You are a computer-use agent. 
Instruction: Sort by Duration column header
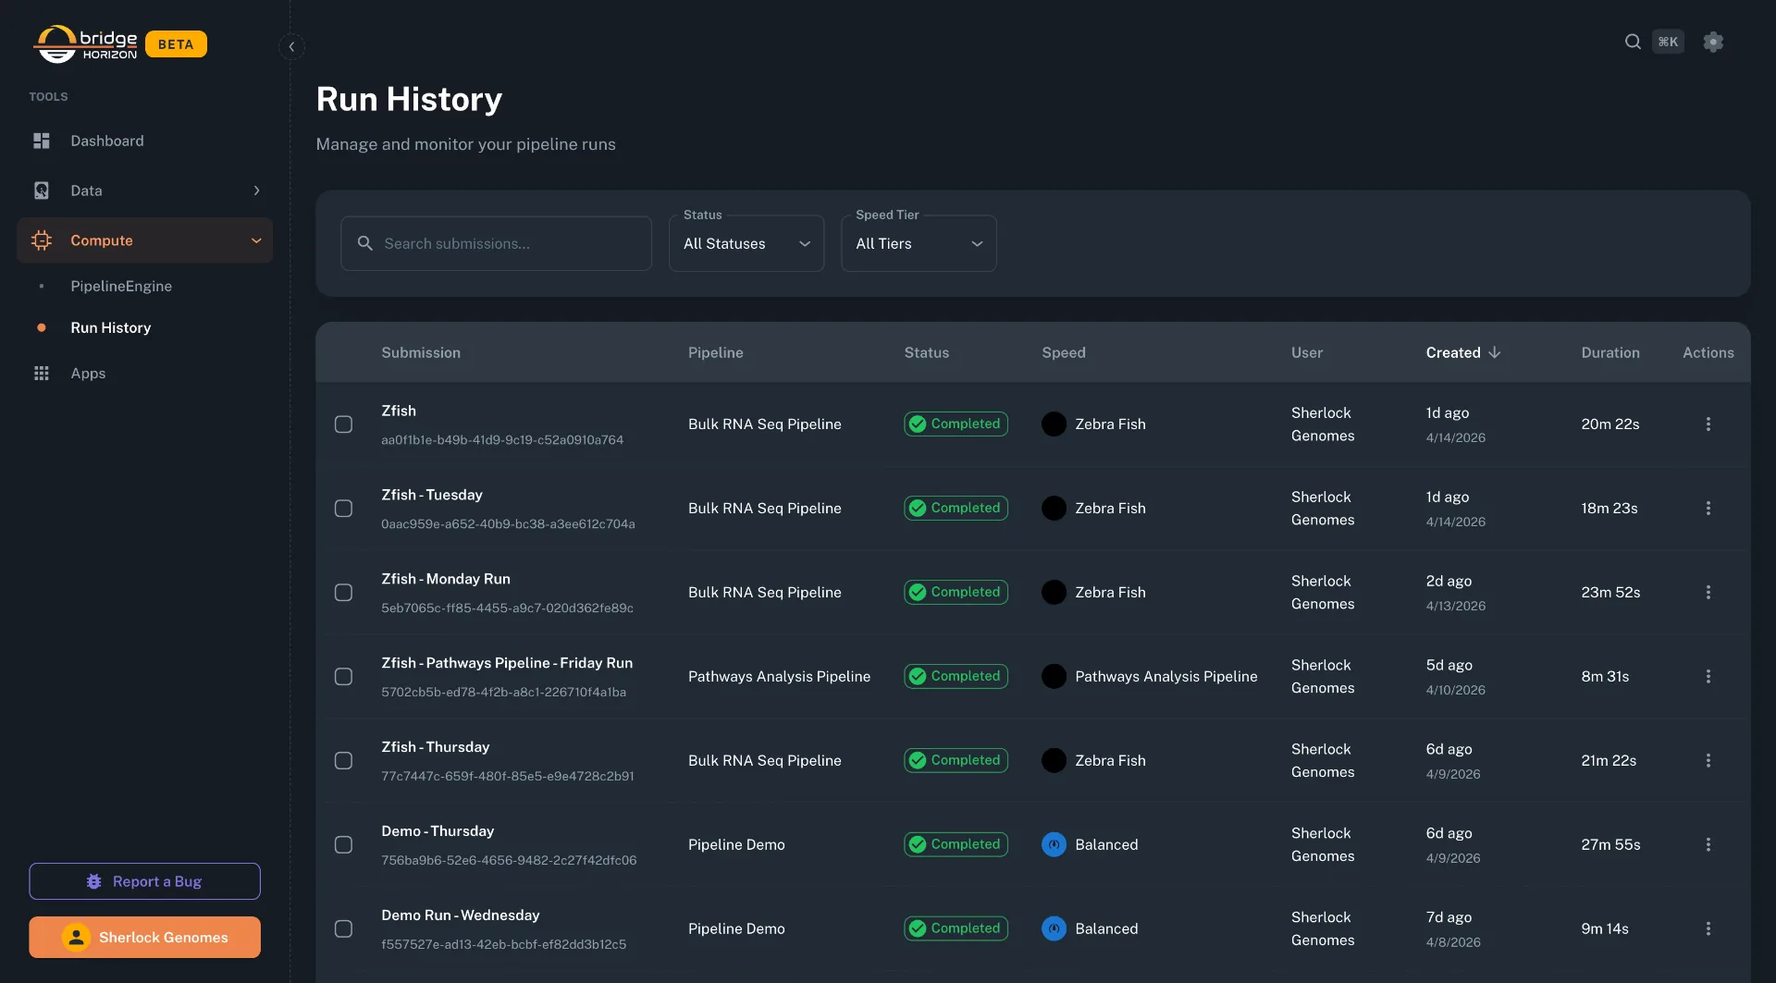pyautogui.click(x=1610, y=352)
